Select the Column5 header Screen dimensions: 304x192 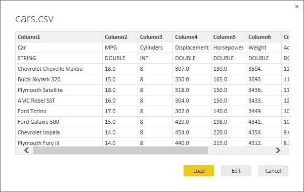click(x=229, y=37)
